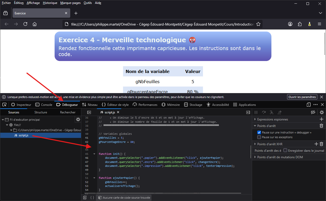Click line number 47 in the code gutter

[x=86, y=162]
